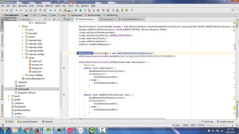Click the Help question mark icon
This screenshot has width=239, height=134.
click(x=132, y=10)
